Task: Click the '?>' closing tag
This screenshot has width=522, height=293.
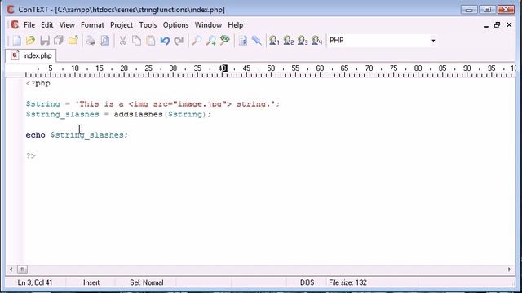Action: pyautogui.click(x=31, y=155)
